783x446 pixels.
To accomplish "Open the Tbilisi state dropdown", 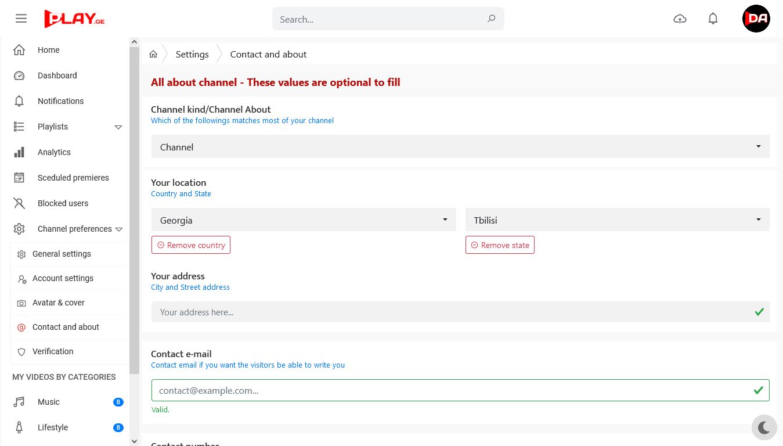I will pos(617,220).
